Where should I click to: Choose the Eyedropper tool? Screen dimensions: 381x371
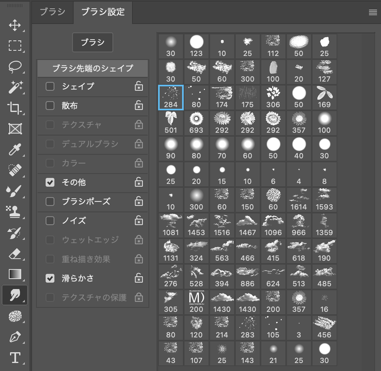tap(15, 149)
